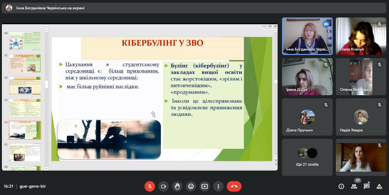This screenshot has width=389, height=195.
Task: Raise your hand in the meeting
Action: [x=177, y=186]
